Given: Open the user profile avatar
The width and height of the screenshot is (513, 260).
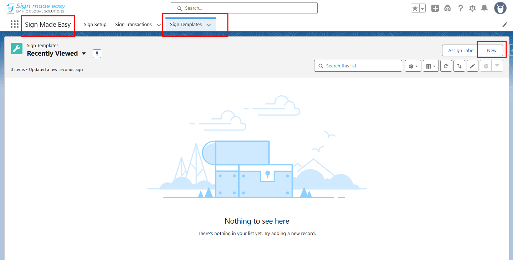Looking at the screenshot, I should click(x=500, y=8).
